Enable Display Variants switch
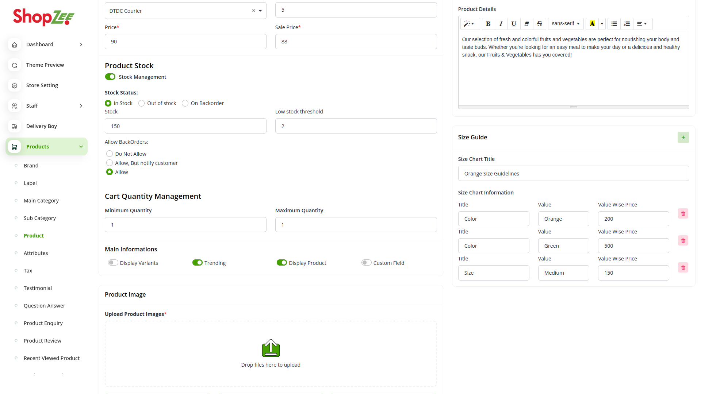The height and width of the screenshot is (394, 701). (113, 263)
